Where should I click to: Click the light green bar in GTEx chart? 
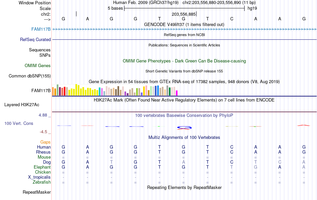[151, 91]
